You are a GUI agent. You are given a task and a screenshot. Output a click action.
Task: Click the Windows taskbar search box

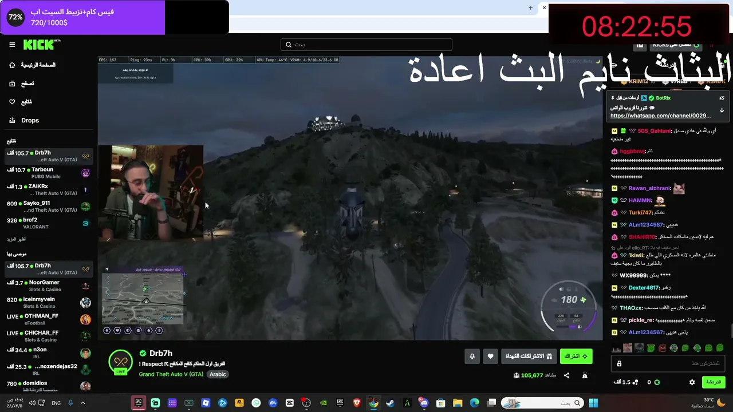pyautogui.click(x=542, y=403)
